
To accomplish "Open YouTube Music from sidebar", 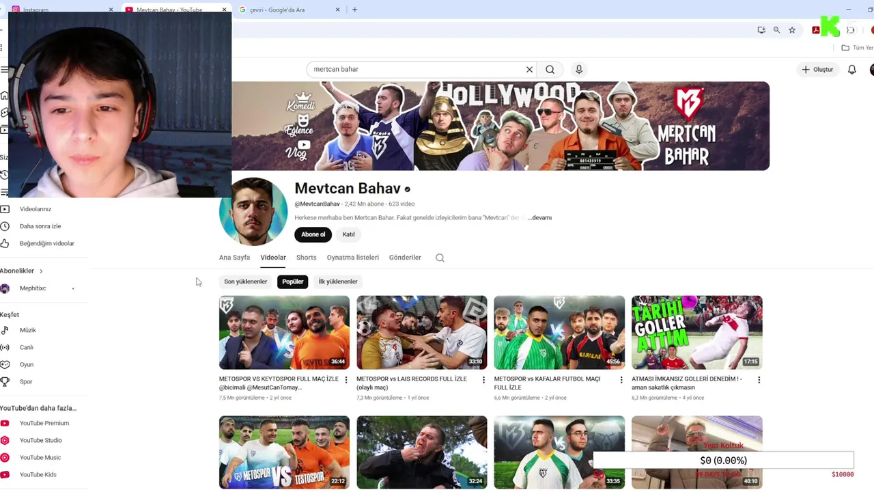I will (x=40, y=457).
